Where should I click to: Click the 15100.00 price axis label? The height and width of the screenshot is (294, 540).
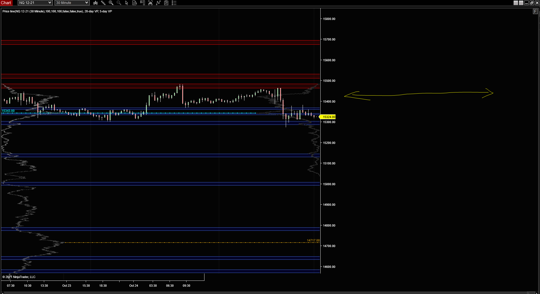[x=329, y=163]
